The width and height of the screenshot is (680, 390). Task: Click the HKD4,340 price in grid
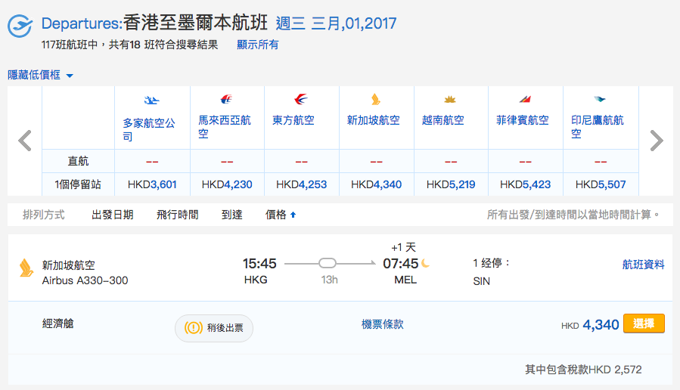point(377,184)
